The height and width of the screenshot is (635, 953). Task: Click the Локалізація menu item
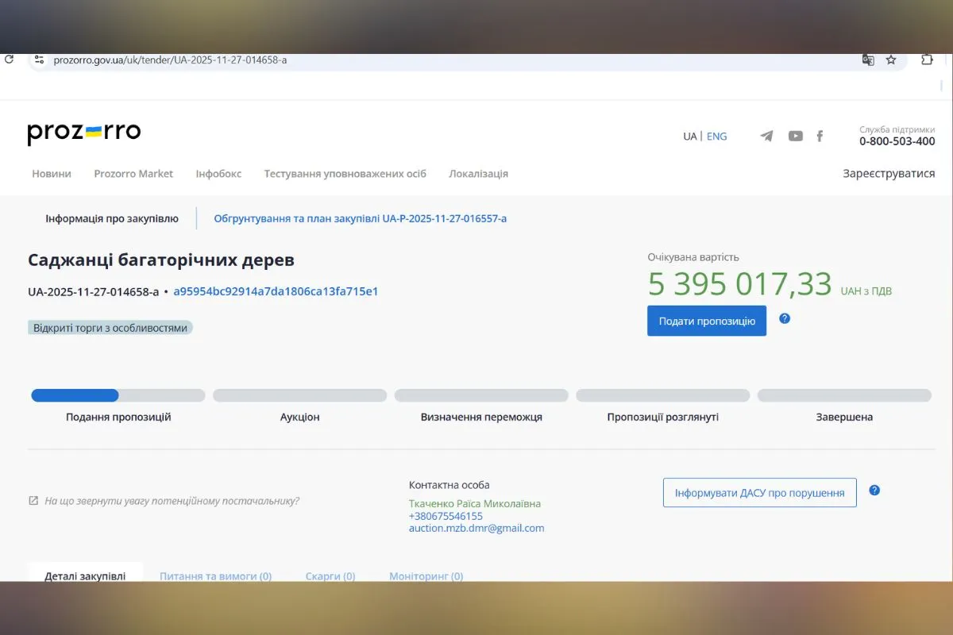pyautogui.click(x=478, y=173)
